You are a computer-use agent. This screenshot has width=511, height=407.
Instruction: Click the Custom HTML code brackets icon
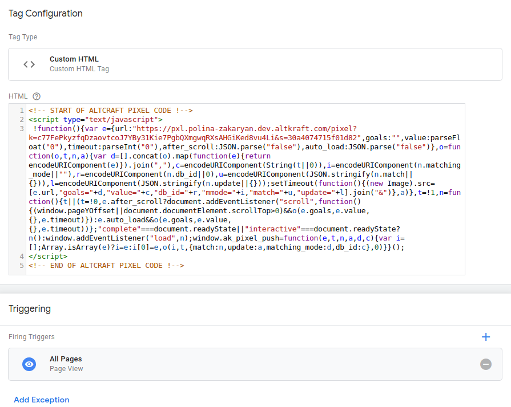29,64
